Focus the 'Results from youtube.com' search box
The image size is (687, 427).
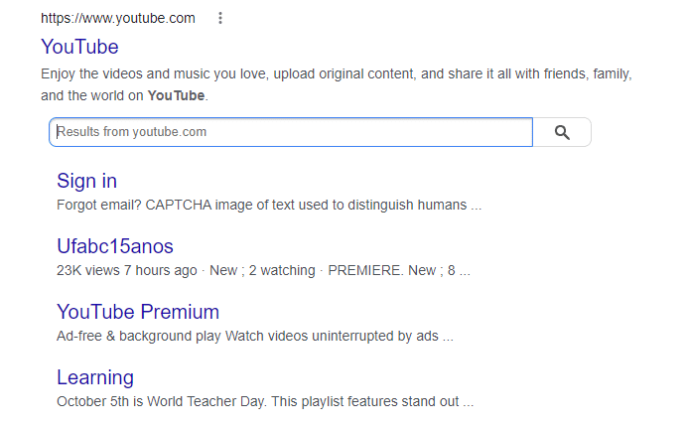coord(291,132)
